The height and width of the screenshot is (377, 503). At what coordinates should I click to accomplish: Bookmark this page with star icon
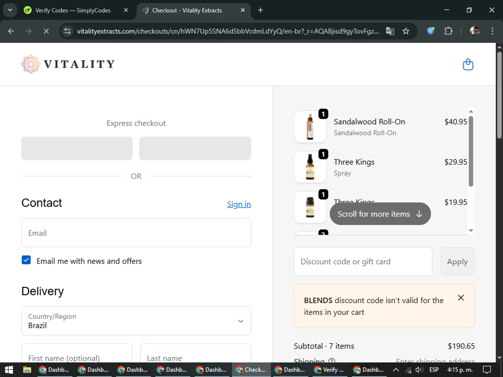(x=406, y=31)
